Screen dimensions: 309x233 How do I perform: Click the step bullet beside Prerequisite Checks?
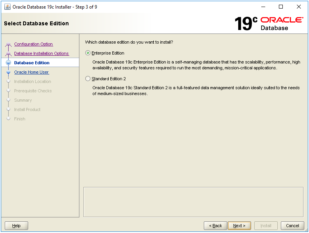coord(9,91)
